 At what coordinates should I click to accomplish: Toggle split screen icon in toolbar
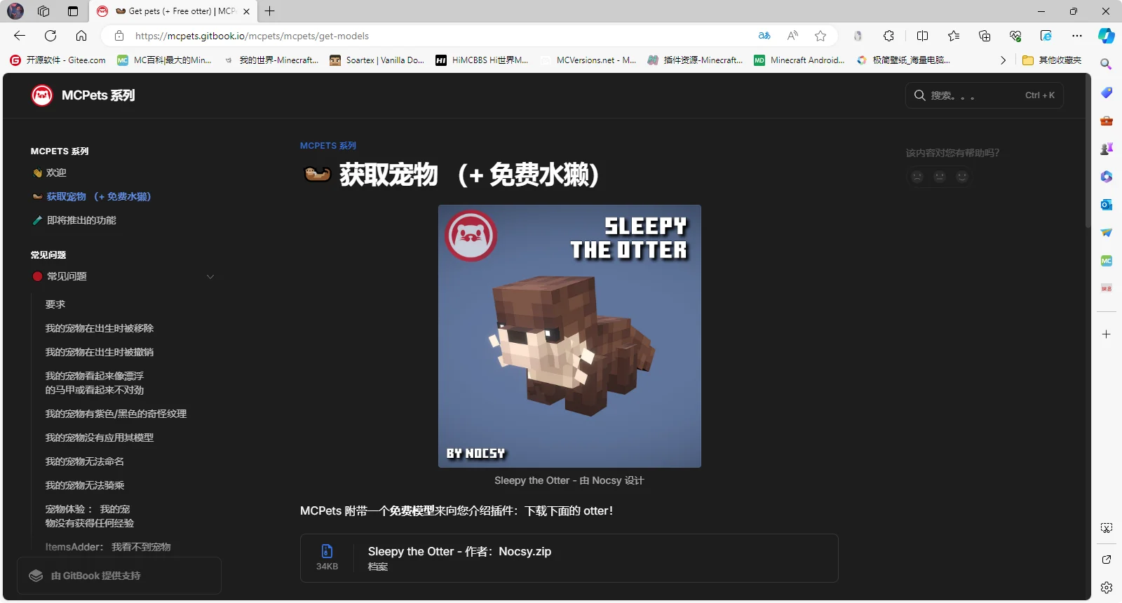(x=922, y=36)
